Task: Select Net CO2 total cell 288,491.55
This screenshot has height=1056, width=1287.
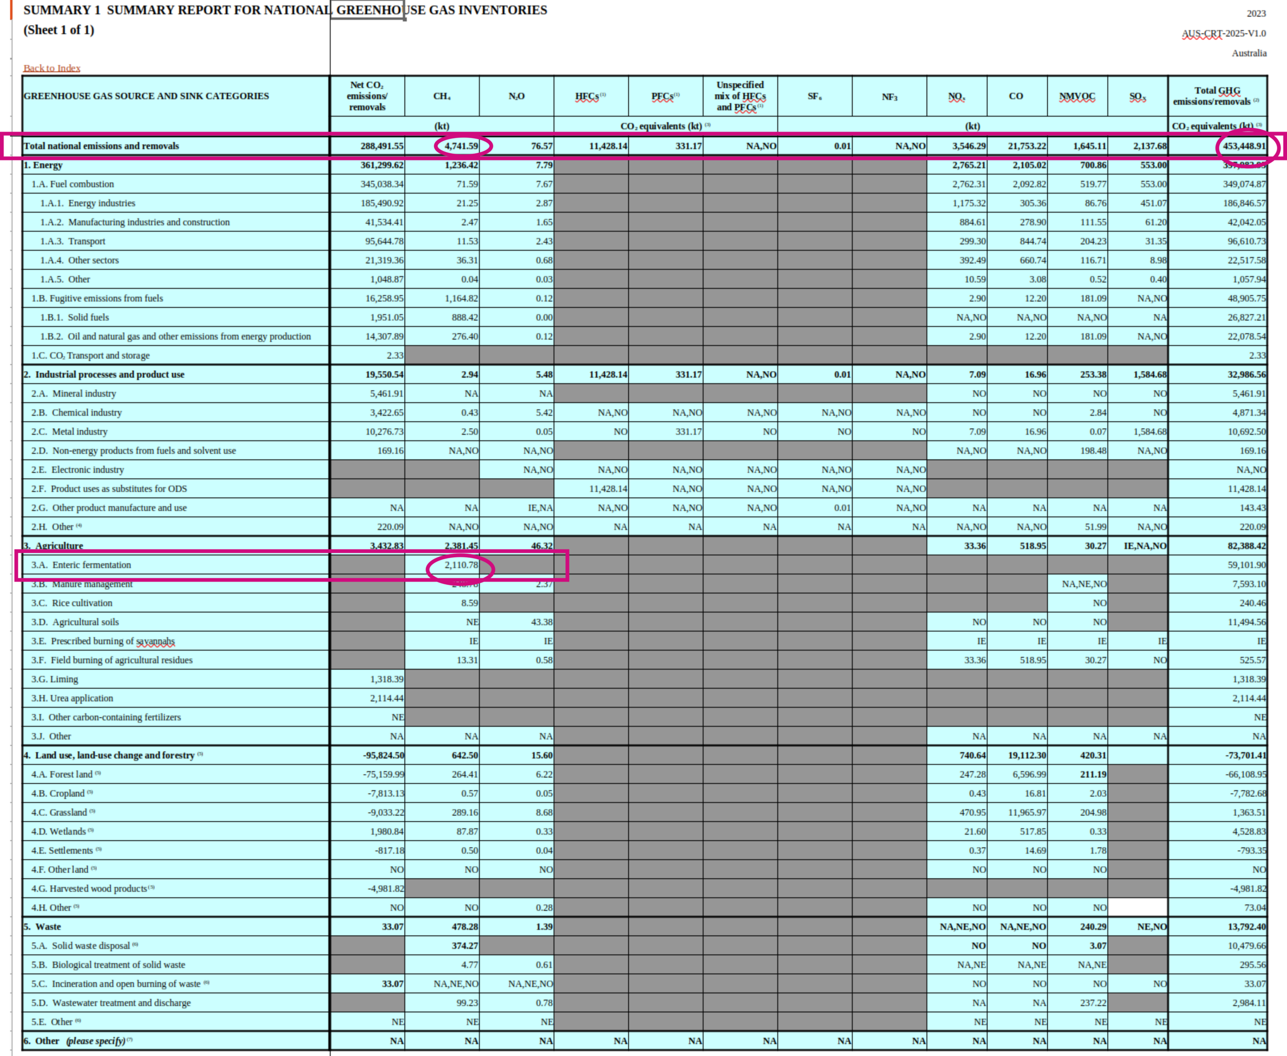Action: coord(381,146)
